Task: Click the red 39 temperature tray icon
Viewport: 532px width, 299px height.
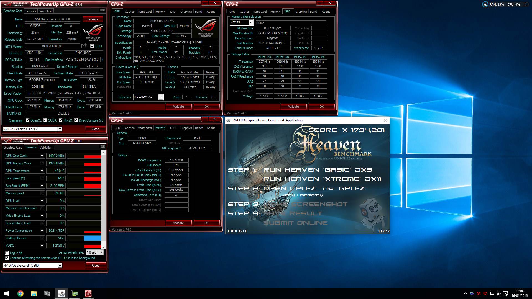Action: click(x=479, y=293)
